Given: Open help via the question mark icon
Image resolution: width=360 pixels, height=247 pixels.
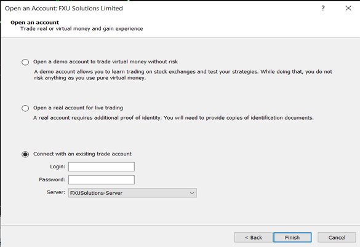Looking at the screenshot, I should pyautogui.click(x=323, y=8).
